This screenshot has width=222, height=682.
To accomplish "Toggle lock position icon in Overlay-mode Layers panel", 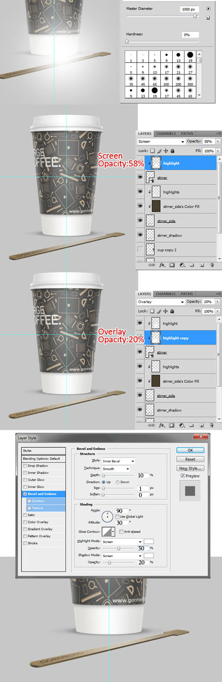I will (x=166, y=311).
